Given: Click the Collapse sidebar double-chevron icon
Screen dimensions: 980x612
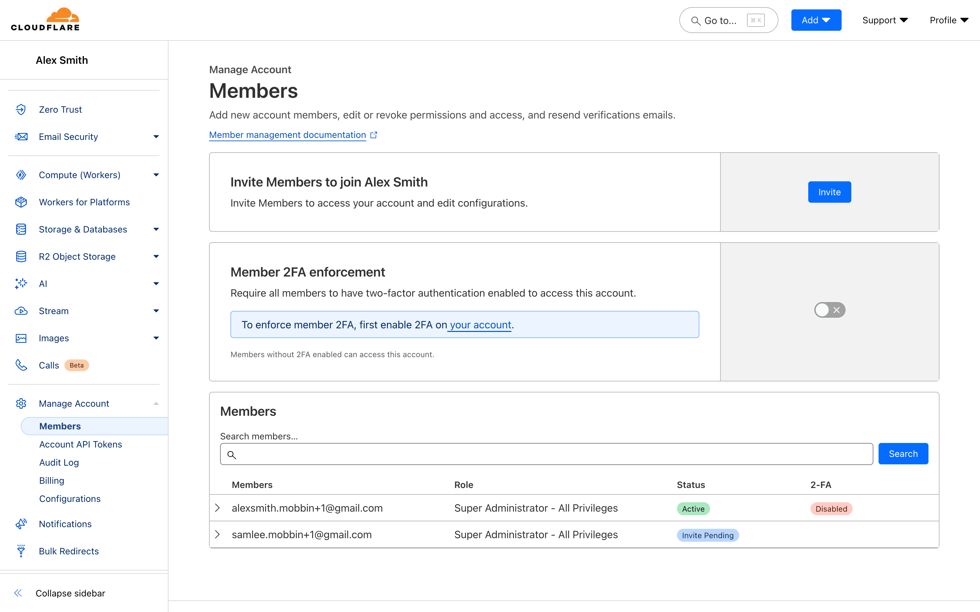Looking at the screenshot, I should point(18,593).
